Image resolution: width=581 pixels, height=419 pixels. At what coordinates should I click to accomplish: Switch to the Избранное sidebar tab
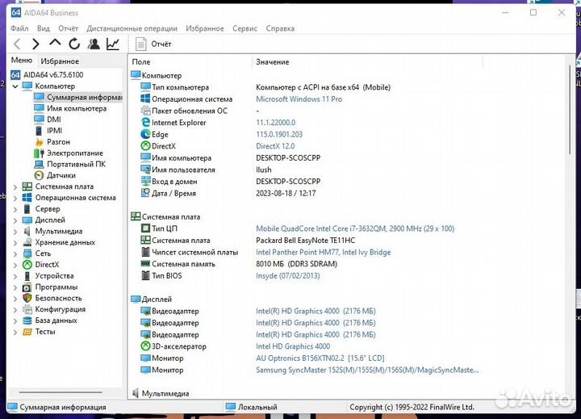click(x=60, y=61)
